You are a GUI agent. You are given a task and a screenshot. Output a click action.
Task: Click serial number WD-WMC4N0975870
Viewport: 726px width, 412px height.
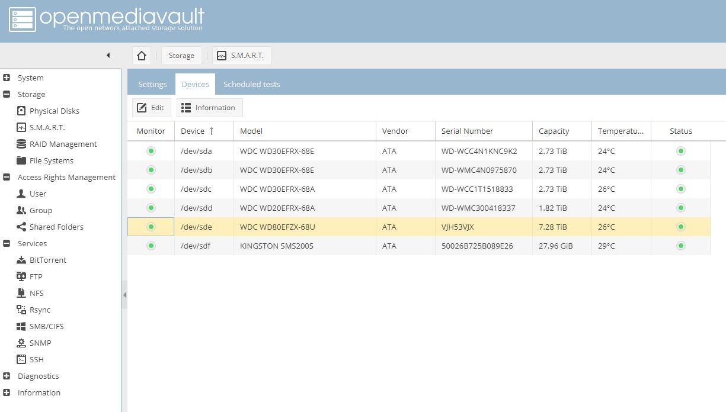(x=479, y=170)
